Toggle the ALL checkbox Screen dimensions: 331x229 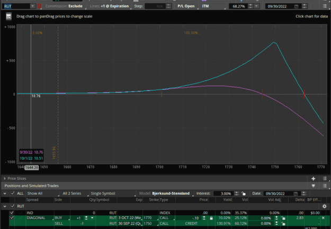point(12,193)
